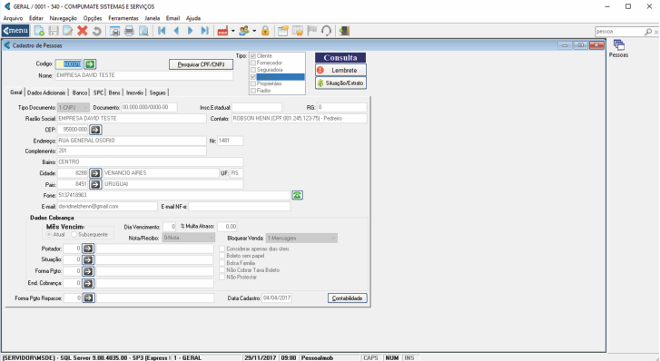This screenshot has height=361, width=660.
Task: Switch to the Banco tab
Action: pos(80,93)
